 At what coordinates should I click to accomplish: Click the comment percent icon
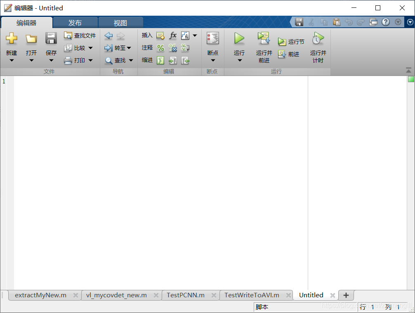pyautogui.click(x=160, y=48)
